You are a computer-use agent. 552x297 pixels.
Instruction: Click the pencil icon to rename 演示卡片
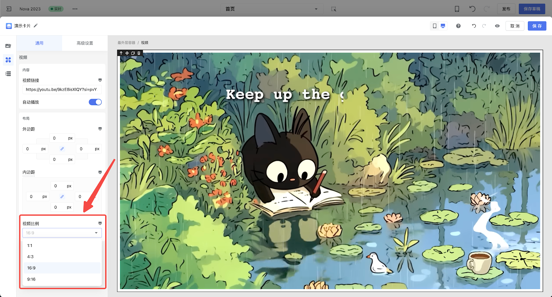click(36, 26)
